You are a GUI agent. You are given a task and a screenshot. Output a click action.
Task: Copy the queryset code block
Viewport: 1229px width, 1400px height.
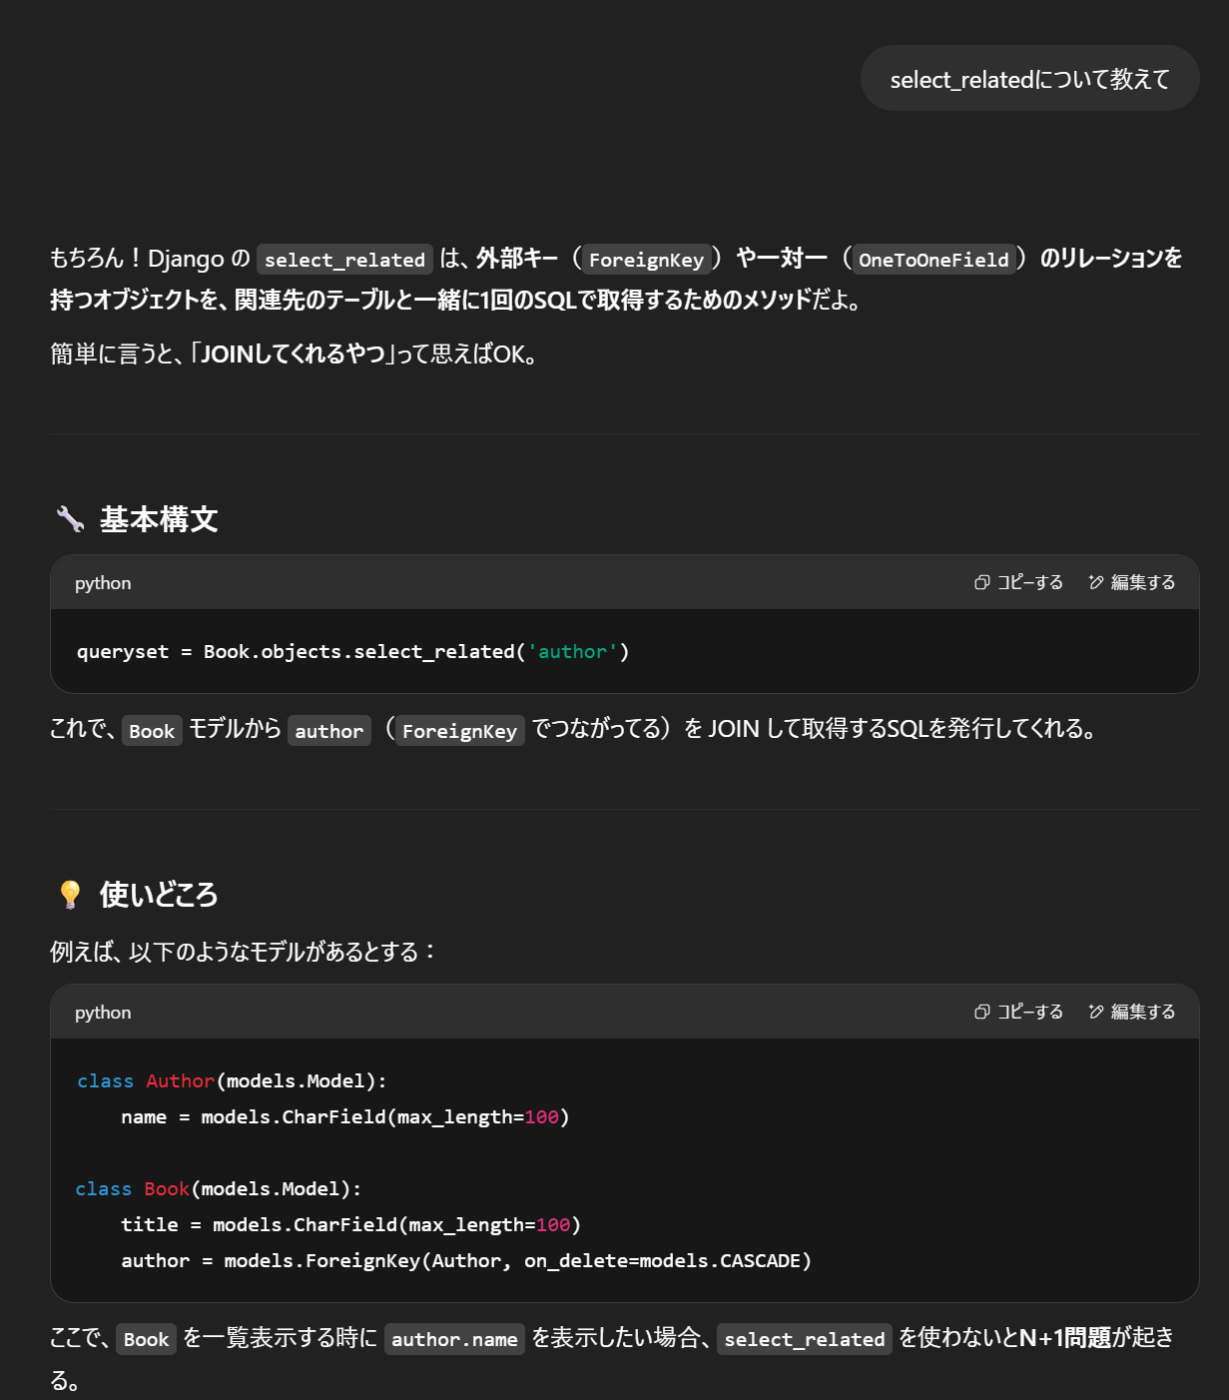click(x=1018, y=582)
